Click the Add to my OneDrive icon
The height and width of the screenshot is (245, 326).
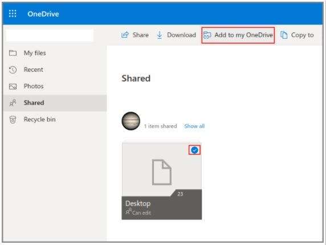(207, 35)
